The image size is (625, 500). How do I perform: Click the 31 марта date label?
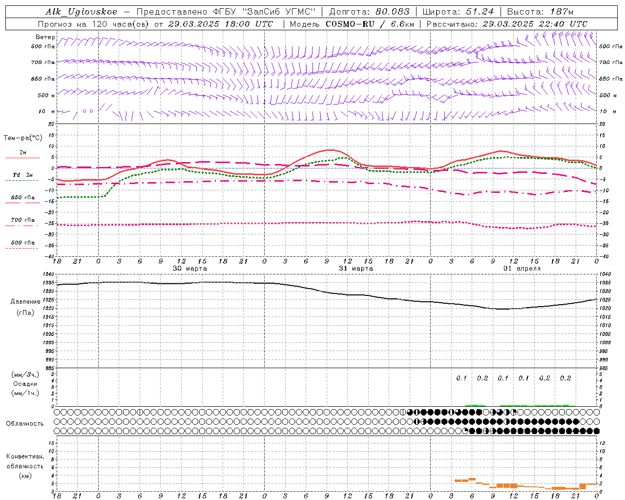point(356,269)
